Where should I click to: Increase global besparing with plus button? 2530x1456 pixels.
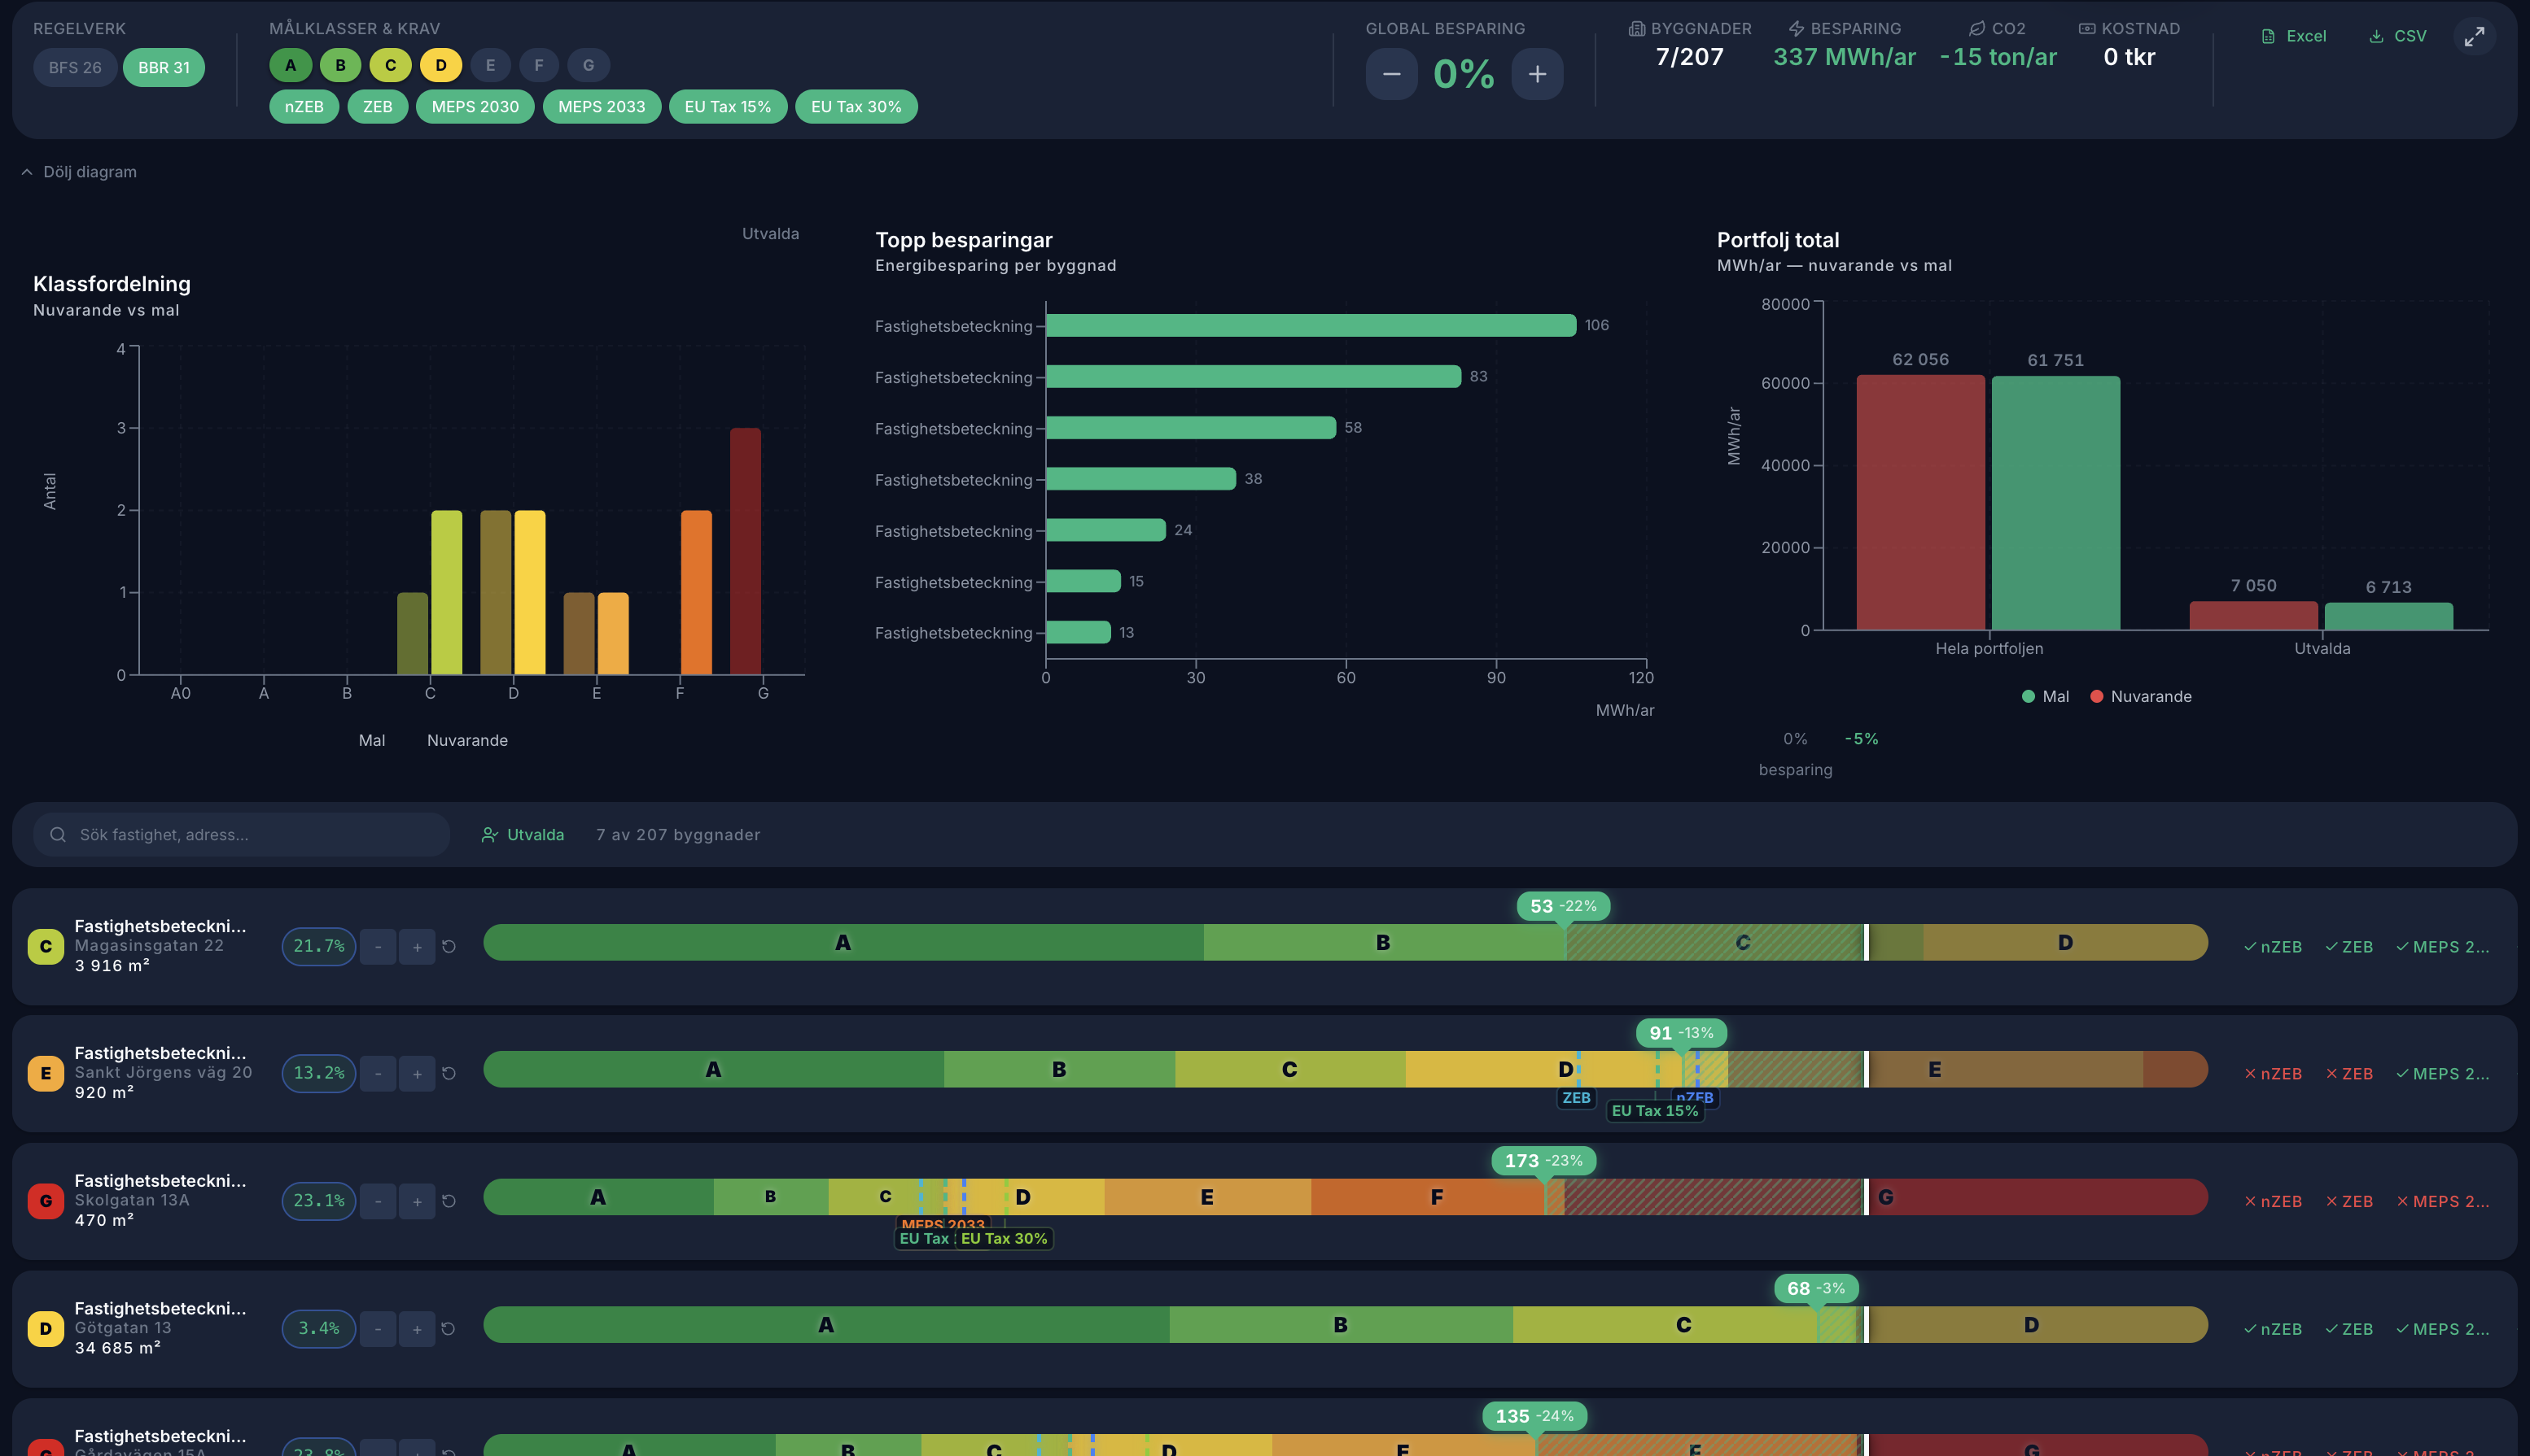pyautogui.click(x=1537, y=74)
